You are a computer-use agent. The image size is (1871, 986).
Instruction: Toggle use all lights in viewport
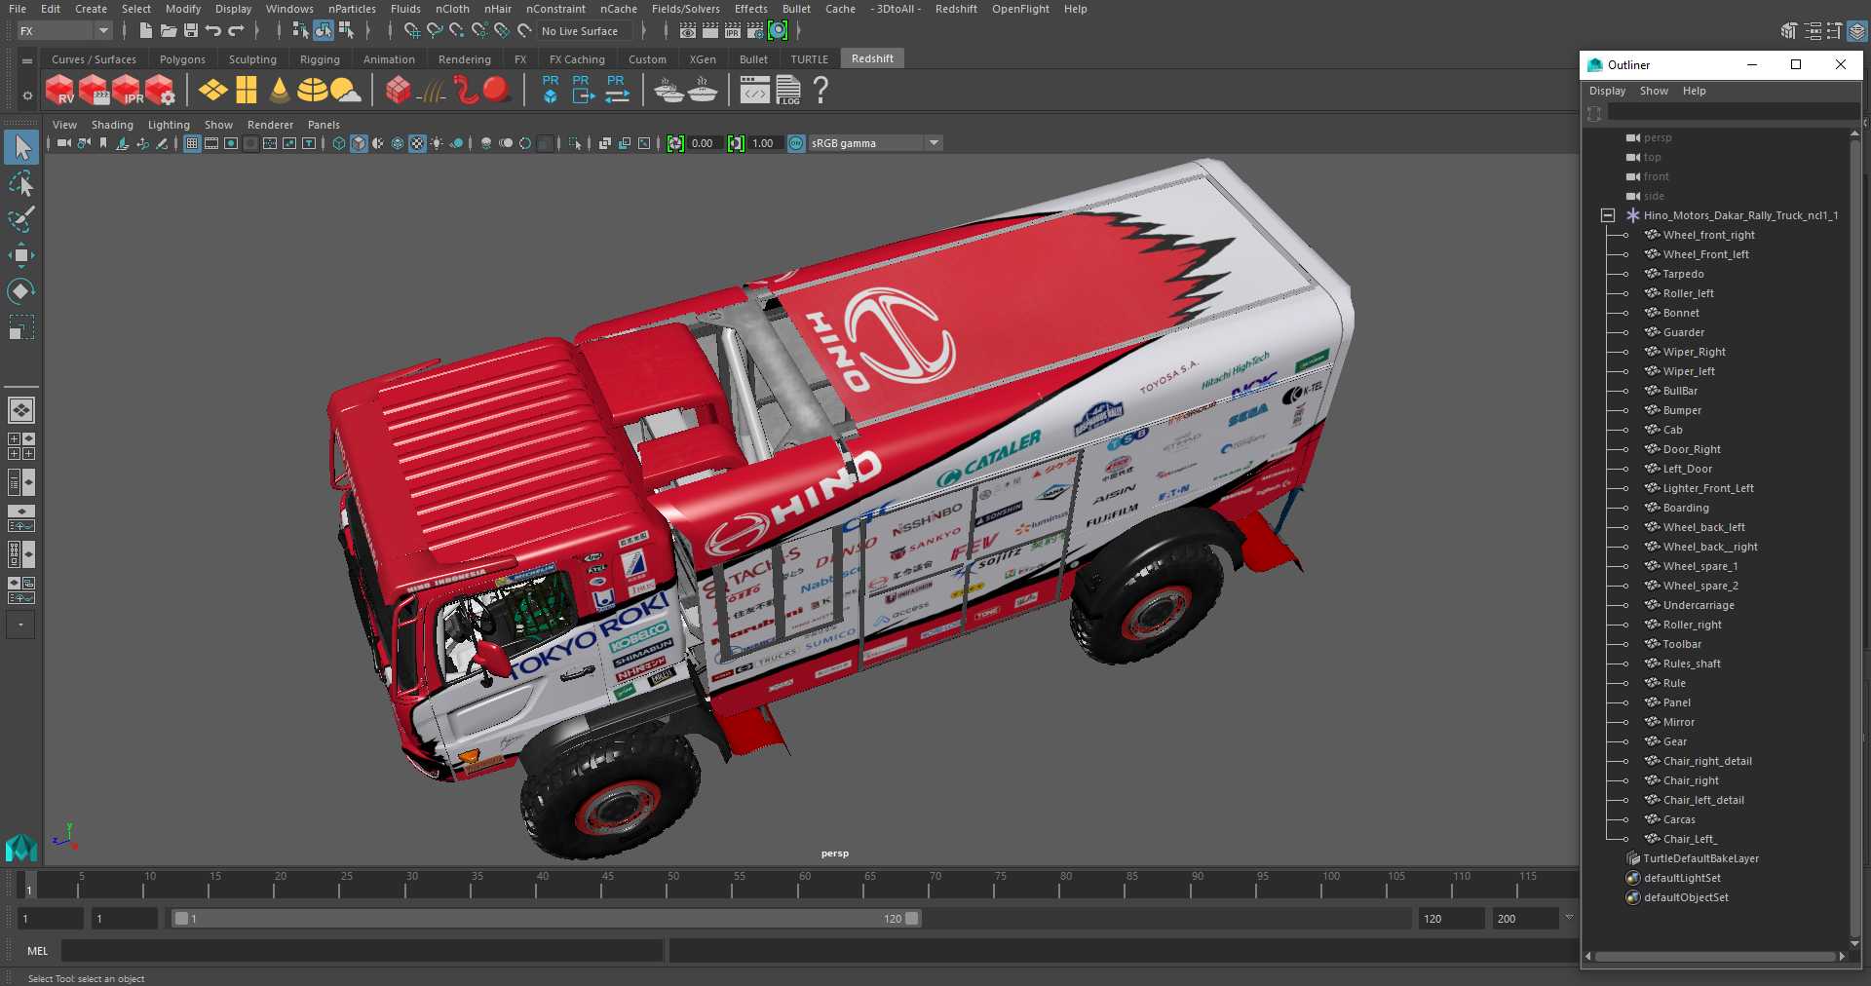[x=437, y=143]
